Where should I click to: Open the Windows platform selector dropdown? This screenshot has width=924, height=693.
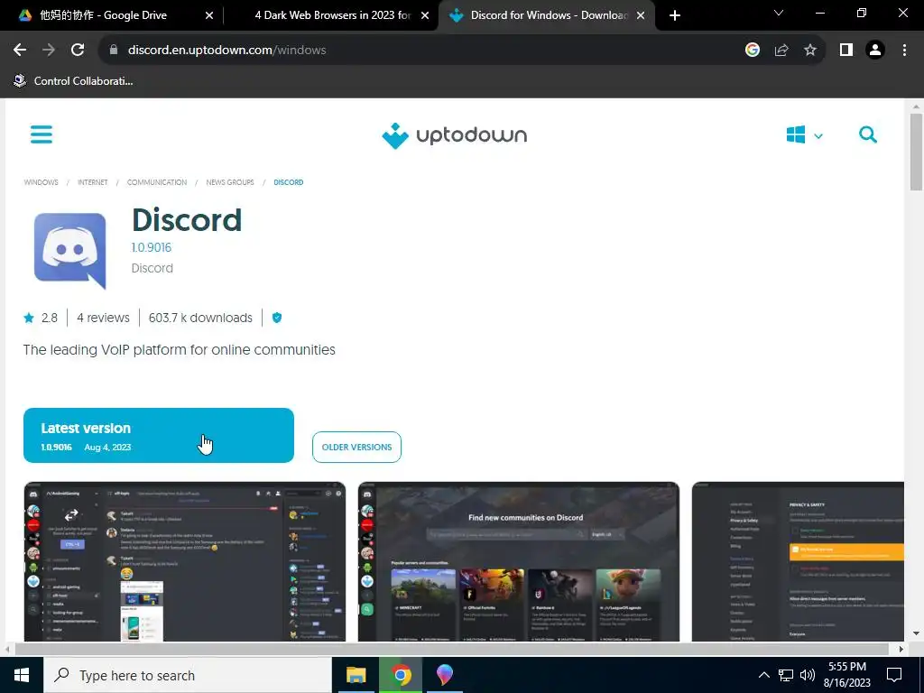pyautogui.click(x=804, y=135)
